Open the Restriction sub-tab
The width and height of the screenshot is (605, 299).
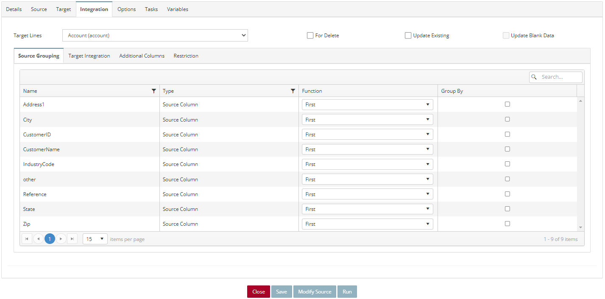tap(186, 56)
